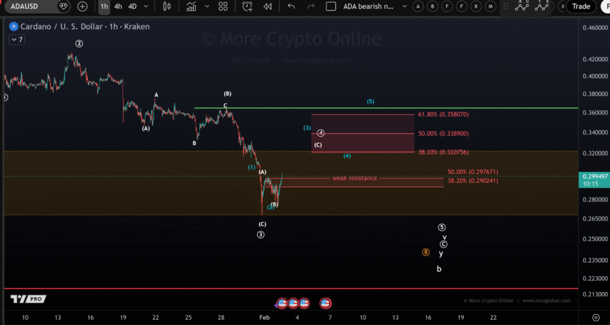Open chart settings gear near time axis

click(596, 318)
